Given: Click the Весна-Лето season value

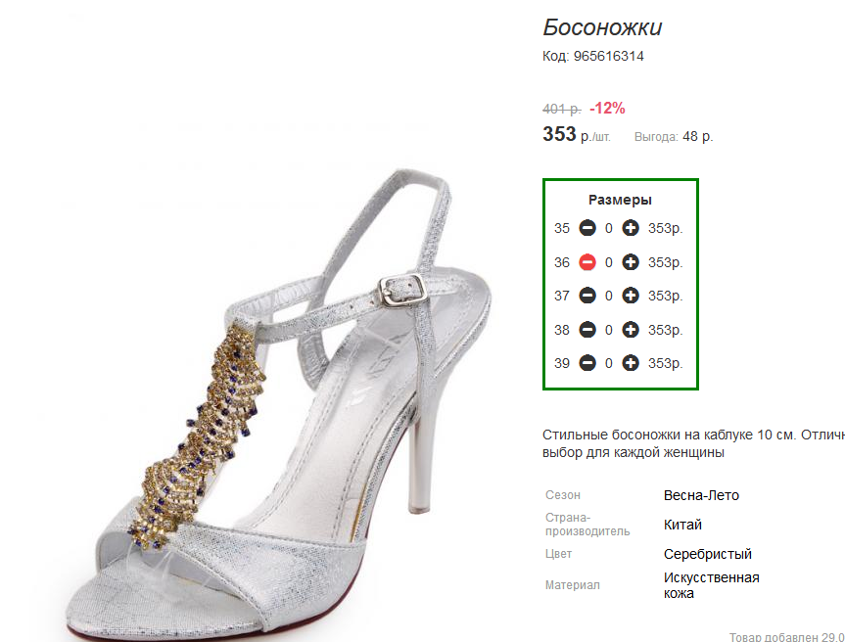Looking at the screenshot, I should click(x=701, y=495).
